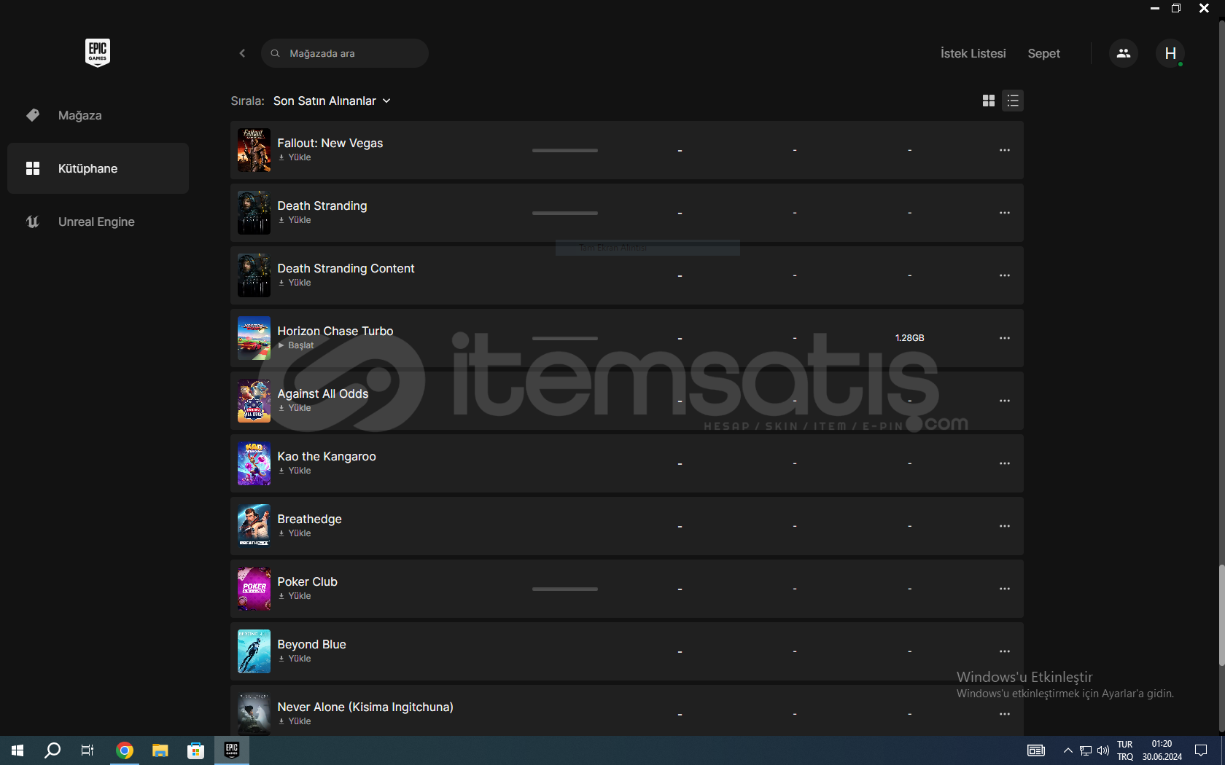The width and height of the screenshot is (1225, 765).
Task: Open Fallout: New Vegas cover thumbnail
Action: point(254,150)
